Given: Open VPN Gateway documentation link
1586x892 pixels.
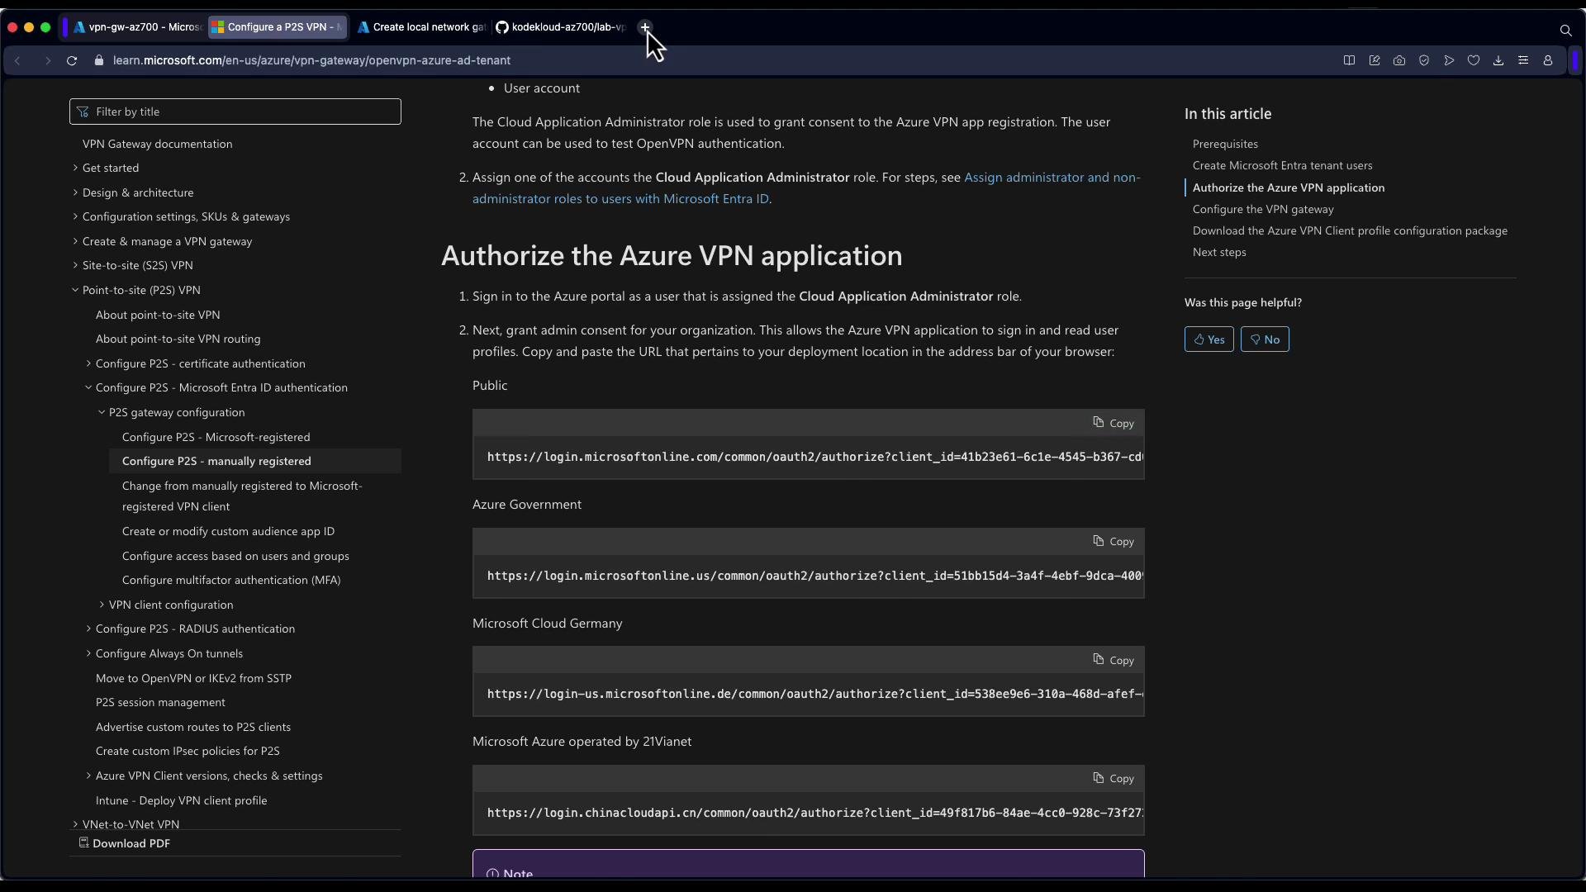Looking at the screenshot, I should [x=157, y=144].
